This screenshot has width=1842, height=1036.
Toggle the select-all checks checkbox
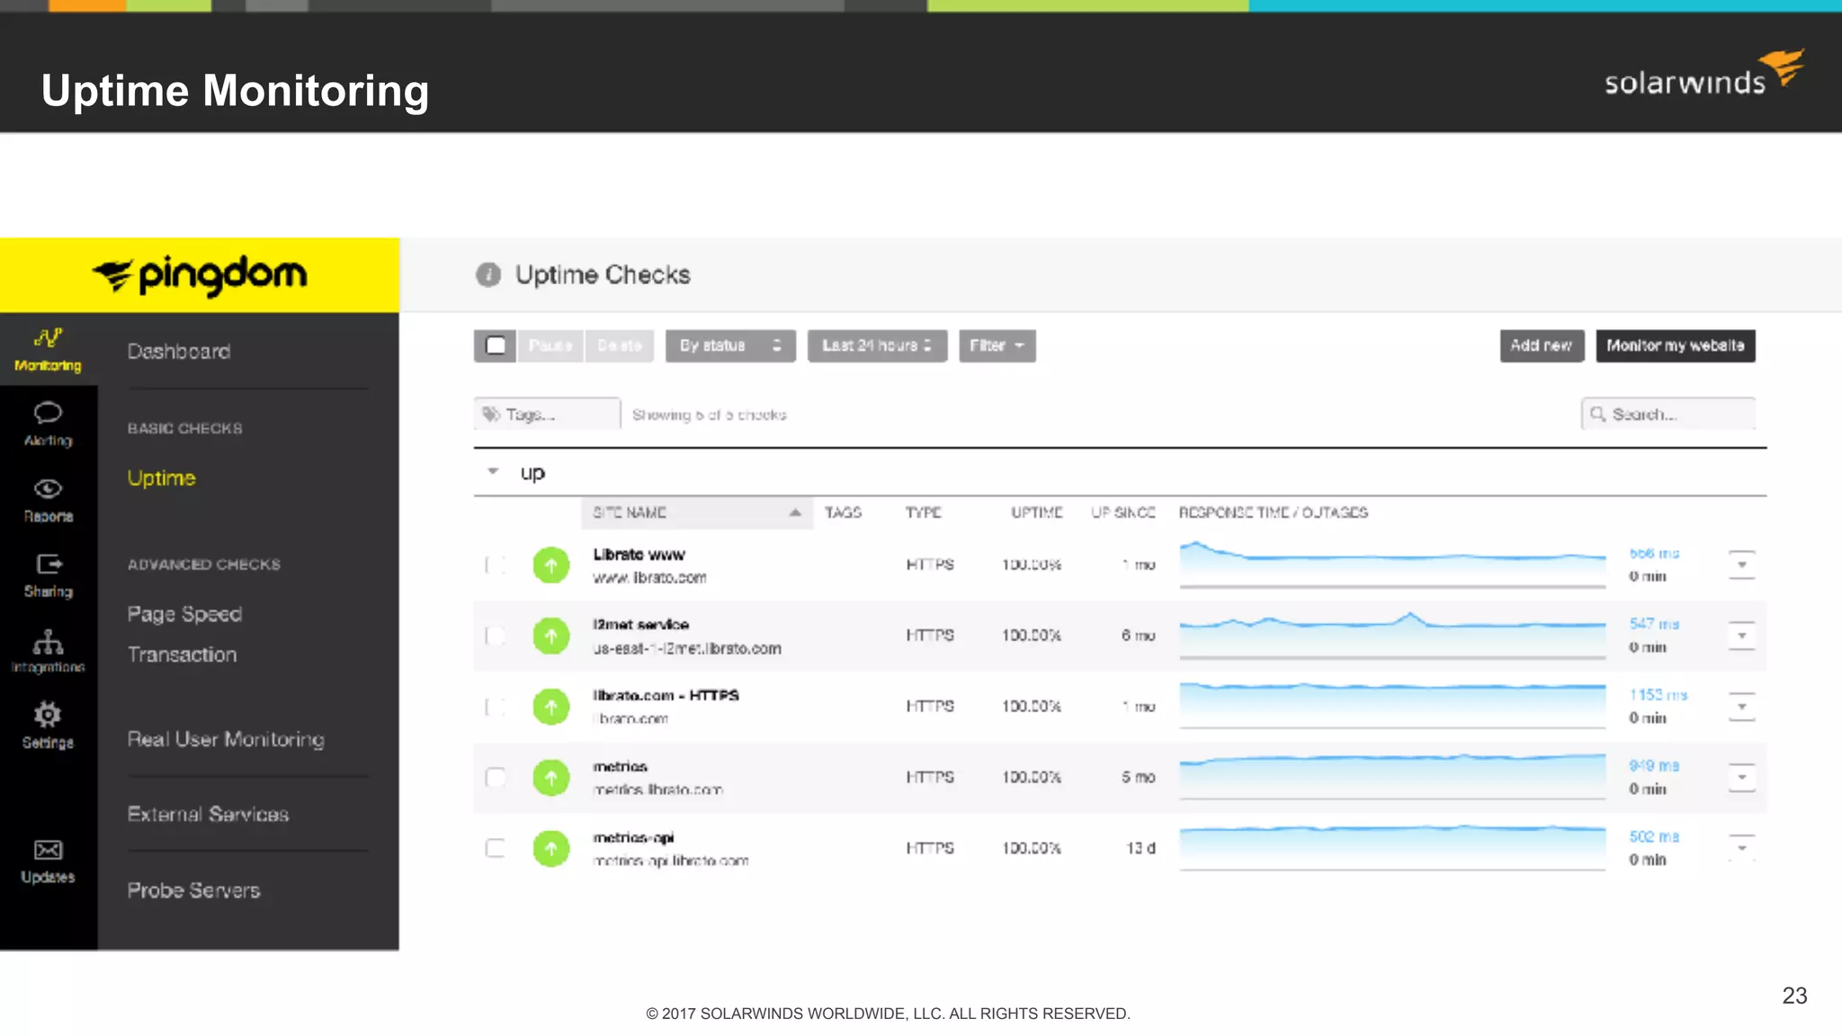coord(496,345)
